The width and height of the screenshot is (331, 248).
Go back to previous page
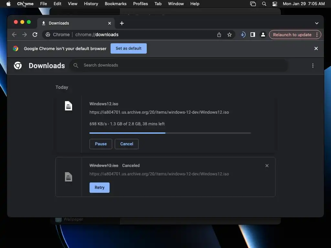coord(14,35)
